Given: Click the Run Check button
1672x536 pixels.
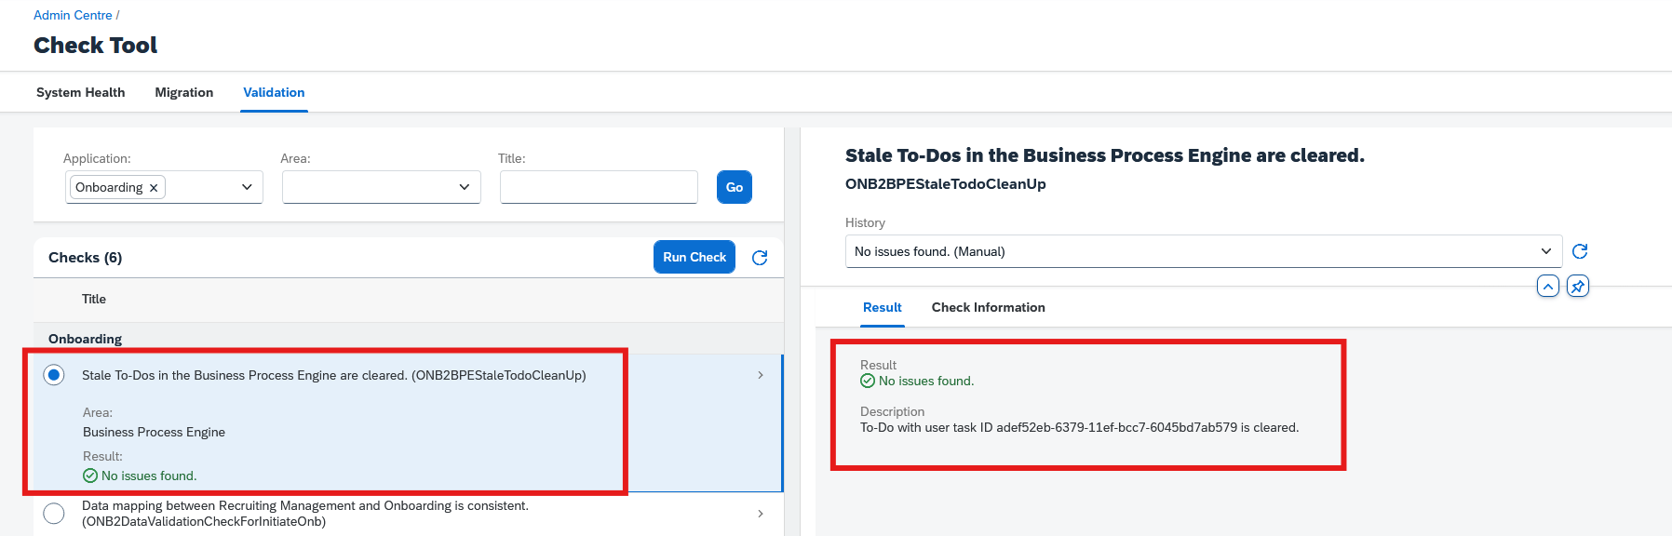Looking at the screenshot, I should point(694,257).
